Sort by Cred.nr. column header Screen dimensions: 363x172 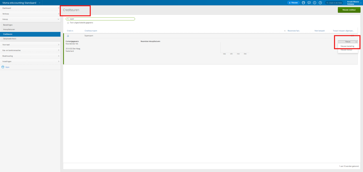point(70,30)
